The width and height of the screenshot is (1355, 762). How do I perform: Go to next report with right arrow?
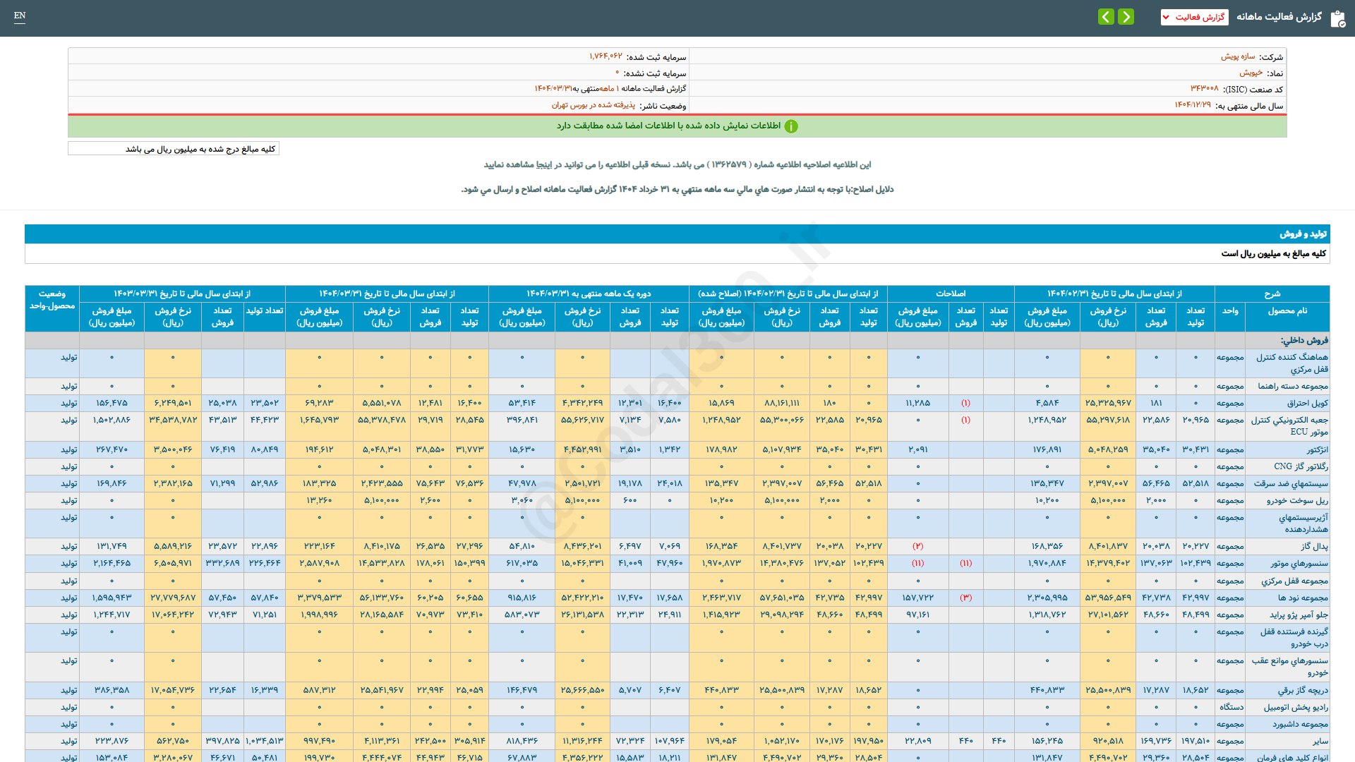click(1126, 17)
